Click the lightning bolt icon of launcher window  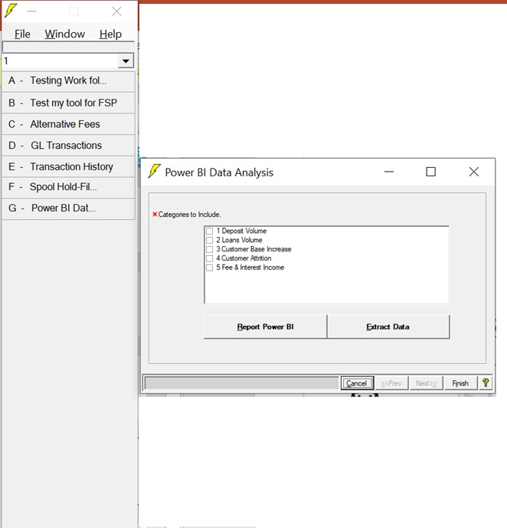(x=11, y=11)
